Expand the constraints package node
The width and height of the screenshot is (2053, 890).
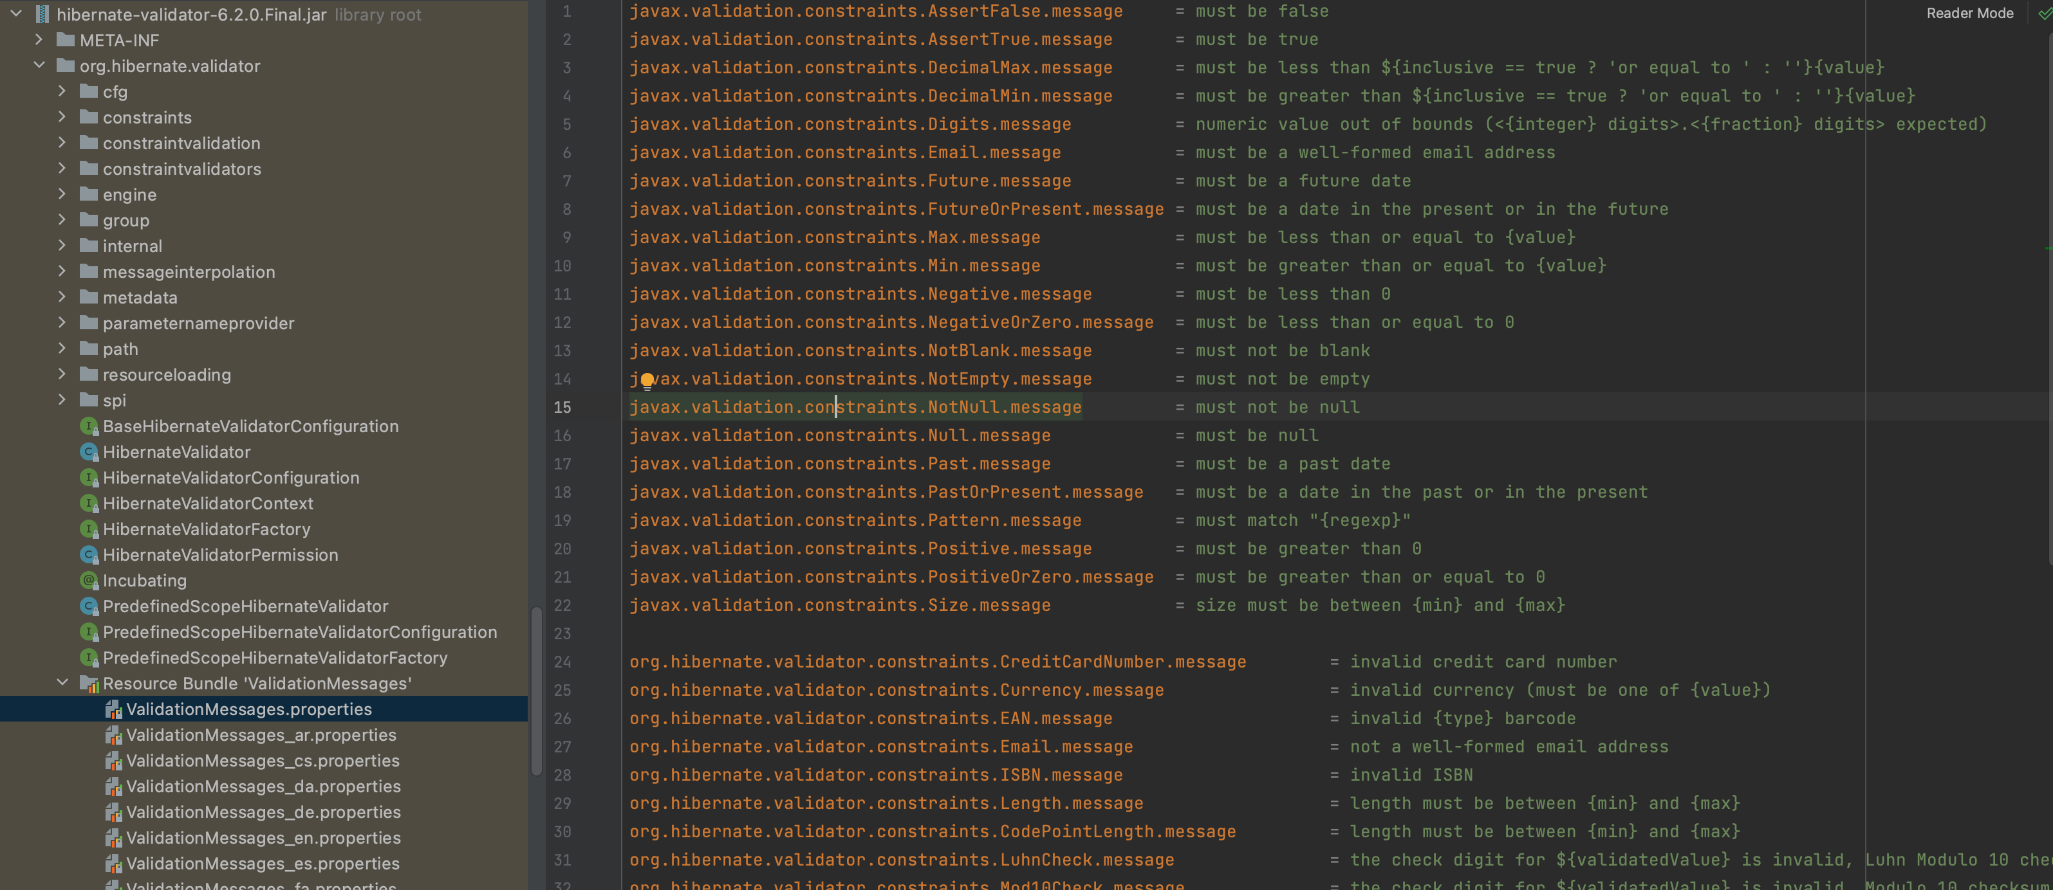coord(62,118)
